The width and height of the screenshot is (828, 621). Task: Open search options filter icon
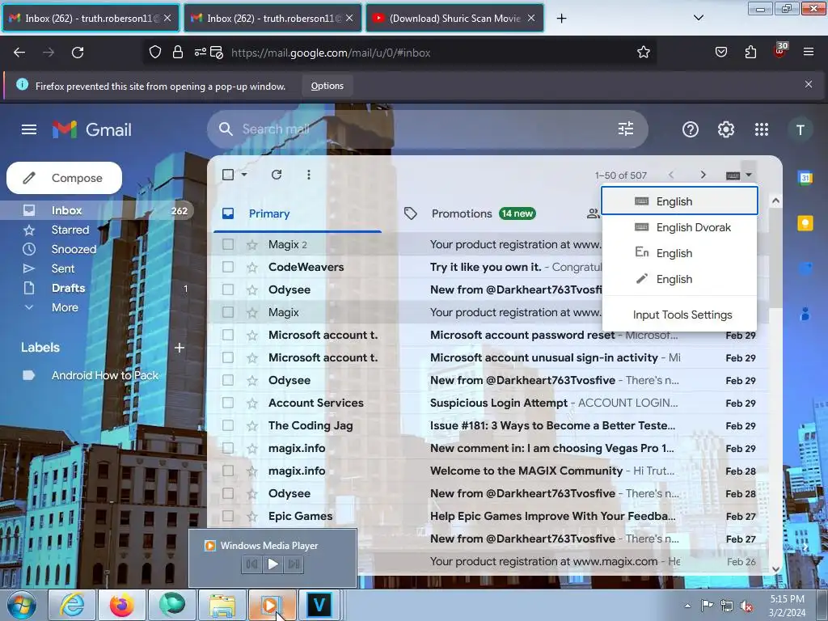(626, 129)
